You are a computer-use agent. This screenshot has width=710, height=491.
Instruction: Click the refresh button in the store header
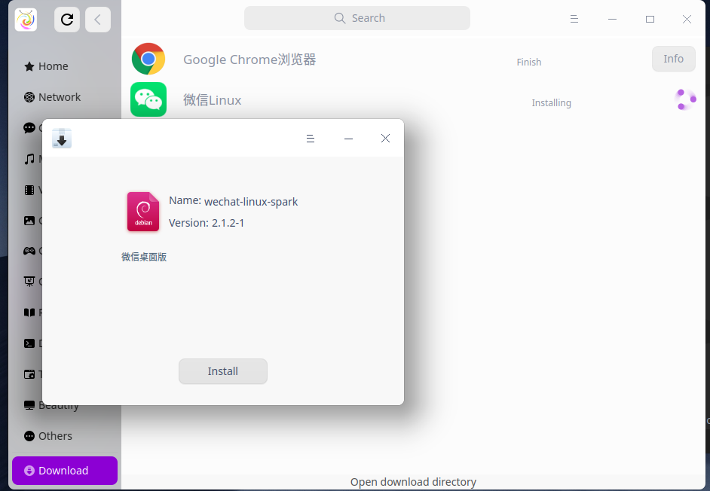pyautogui.click(x=67, y=20)
